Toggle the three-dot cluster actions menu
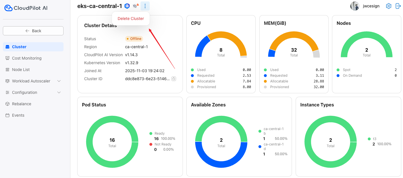Screen dimensions: 403x178 click(x=145, y=6)
